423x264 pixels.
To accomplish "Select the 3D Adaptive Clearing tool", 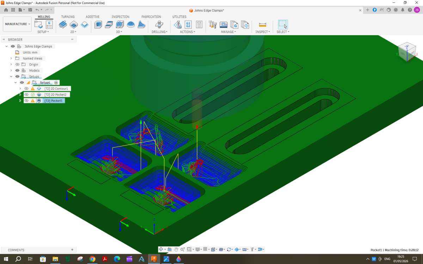I will click(x=98, y=24).
